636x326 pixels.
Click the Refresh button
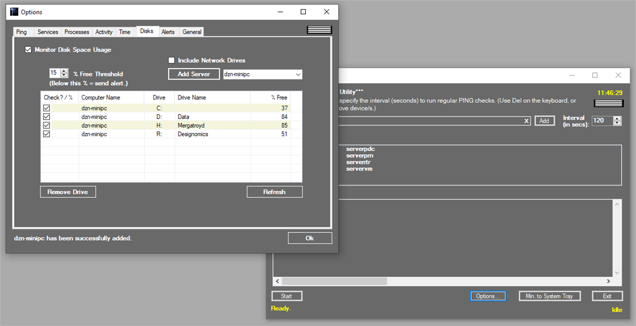(x=275, y=192)
